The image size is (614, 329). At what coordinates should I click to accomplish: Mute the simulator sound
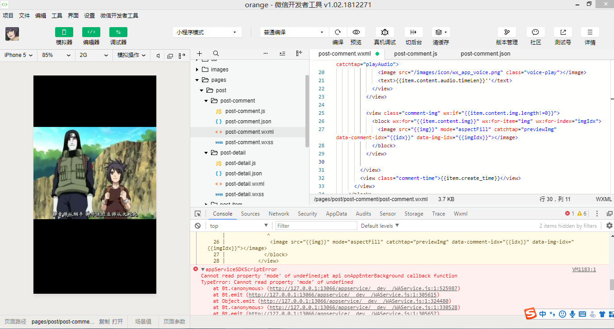coord(158,55)
